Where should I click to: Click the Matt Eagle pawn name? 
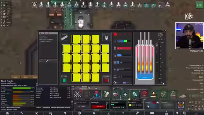point(7,81)
